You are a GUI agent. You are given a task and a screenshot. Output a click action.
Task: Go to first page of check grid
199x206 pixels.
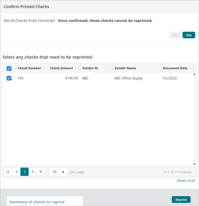point(8,172)
